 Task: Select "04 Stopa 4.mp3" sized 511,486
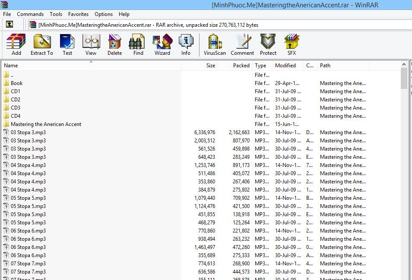28,173
